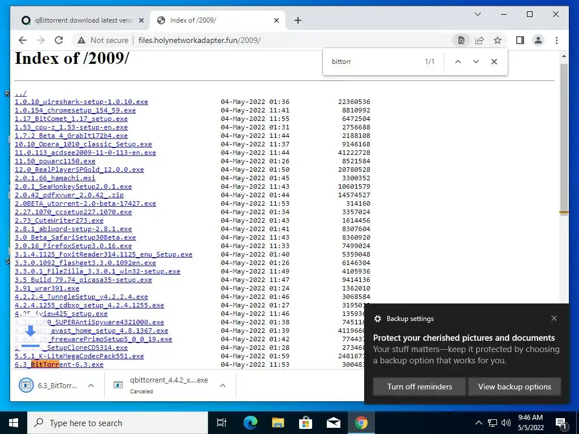Open 3.3.0.1092_flashget3.3.0.1092en.exe link

[x=85, y=263]
